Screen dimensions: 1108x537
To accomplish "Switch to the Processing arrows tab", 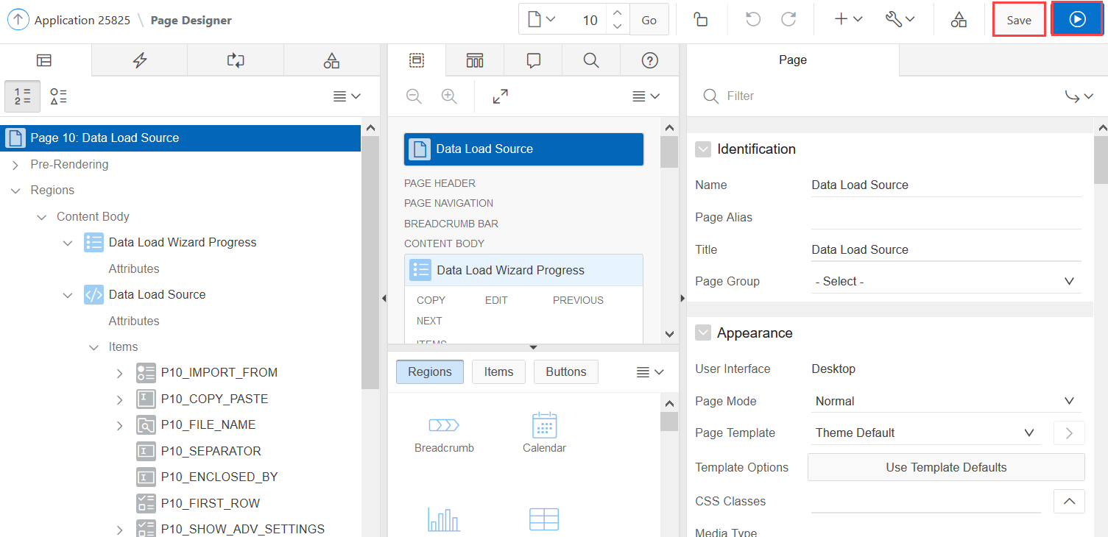I will click(236, 60).
